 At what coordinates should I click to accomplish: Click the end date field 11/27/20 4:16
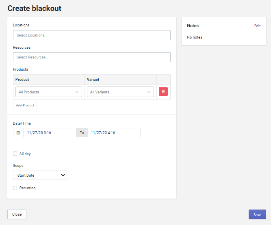click(x=114, y=133)
